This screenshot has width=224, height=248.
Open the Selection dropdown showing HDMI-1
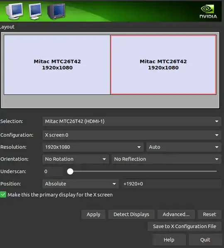[x=131, y=121]
